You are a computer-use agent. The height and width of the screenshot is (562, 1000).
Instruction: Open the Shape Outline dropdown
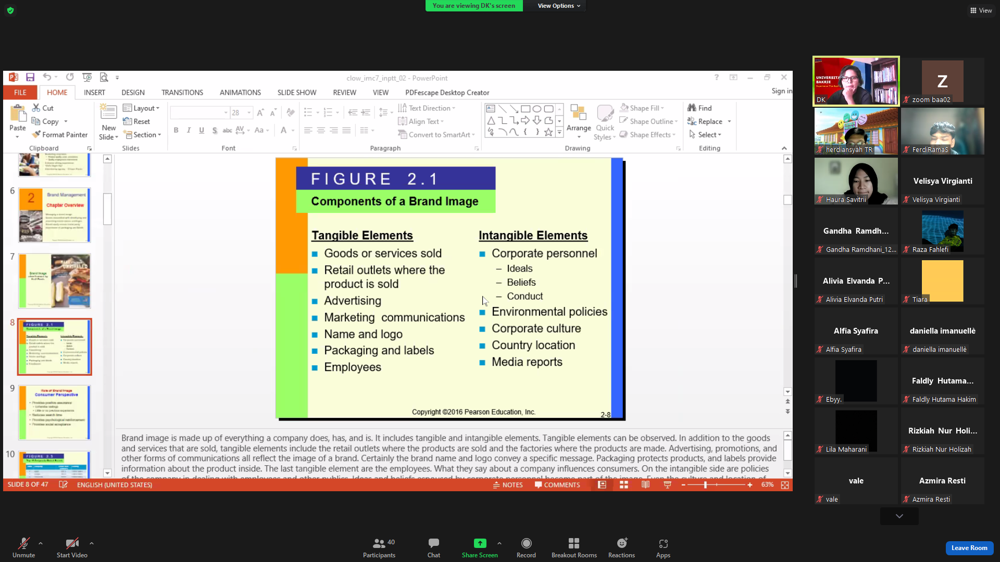648,121
